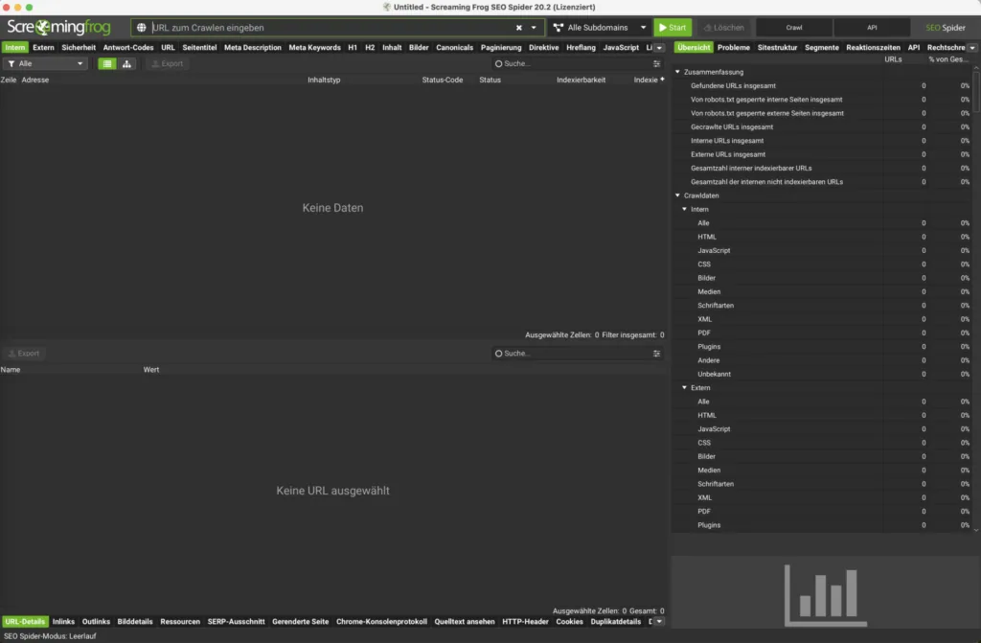
Task: Select HTML under Intern group
Action: click(822, 237)
